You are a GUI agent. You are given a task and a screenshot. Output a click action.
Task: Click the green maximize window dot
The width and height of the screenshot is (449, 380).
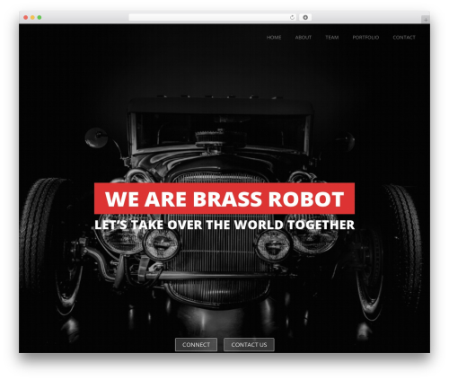pos(40,17)
